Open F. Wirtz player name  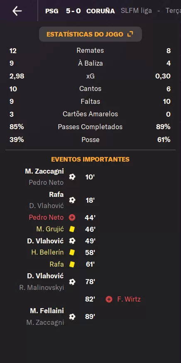click(x=129, y=299)
